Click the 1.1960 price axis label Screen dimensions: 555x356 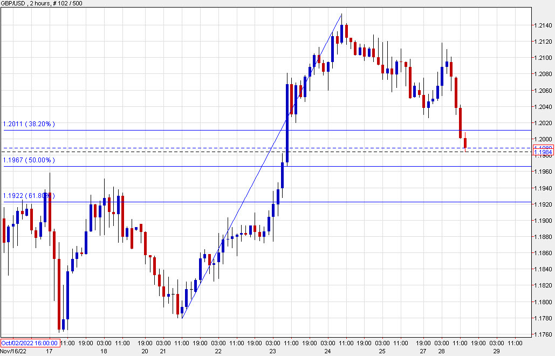click(x=543, y=172)
